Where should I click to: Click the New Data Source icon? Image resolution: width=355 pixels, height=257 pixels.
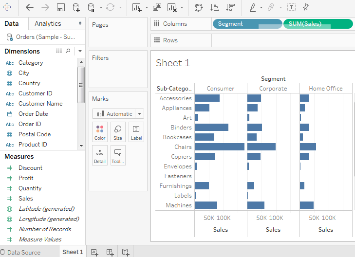pyautogui.click(x=76, y=7)
